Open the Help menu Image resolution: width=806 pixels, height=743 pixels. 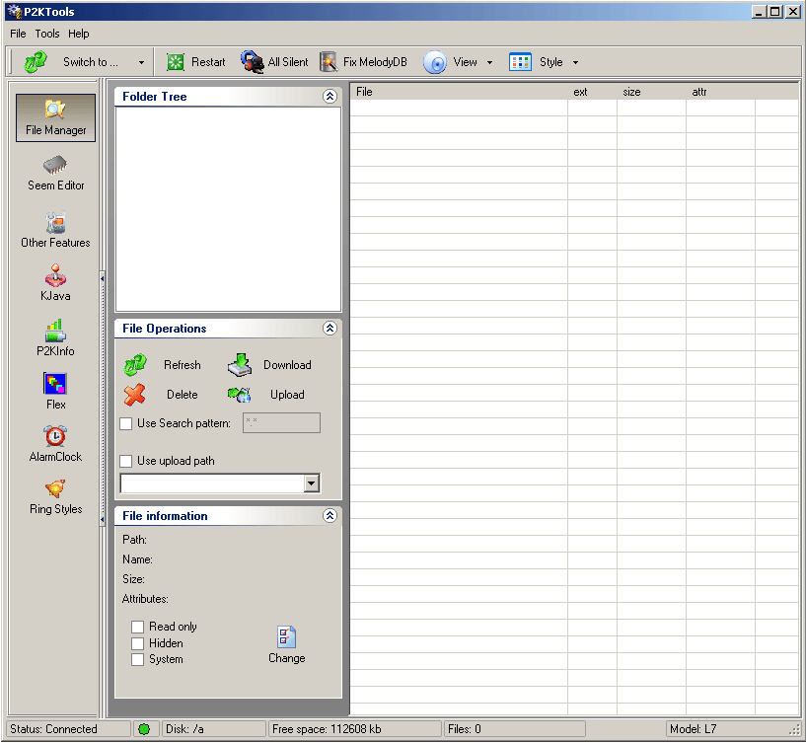[x=78, y=33]
